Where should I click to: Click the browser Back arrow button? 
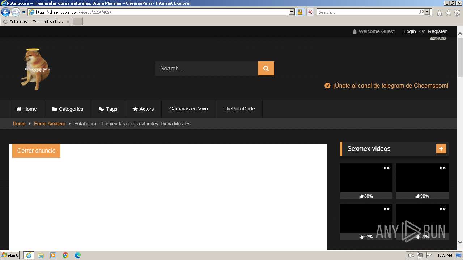pos(5,12)
